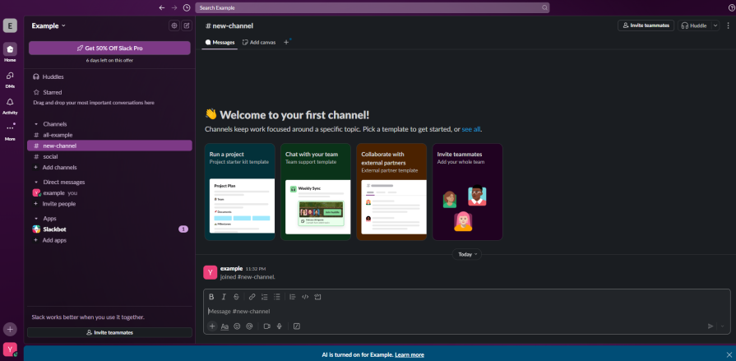Collapse the Channels section
This screenshot has width=736, height=361.
36,124
